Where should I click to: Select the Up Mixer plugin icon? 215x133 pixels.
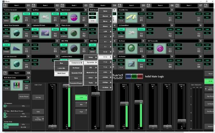[x=45, y=17]
